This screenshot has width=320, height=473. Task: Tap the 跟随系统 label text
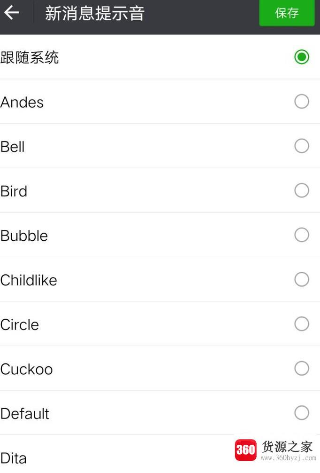click(30, 57)
